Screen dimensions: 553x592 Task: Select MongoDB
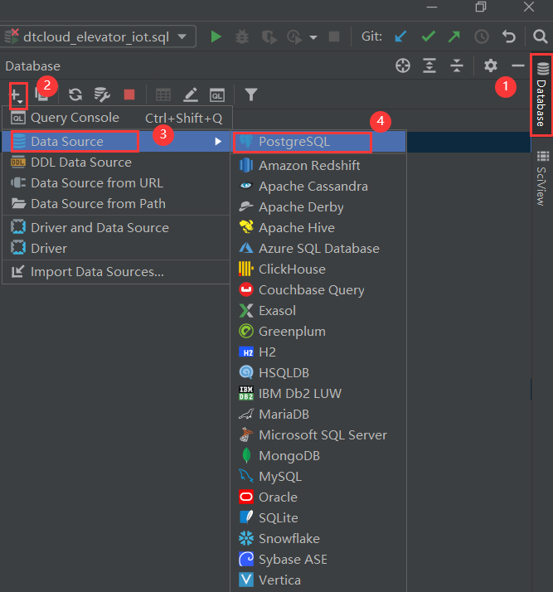point(318,456)
